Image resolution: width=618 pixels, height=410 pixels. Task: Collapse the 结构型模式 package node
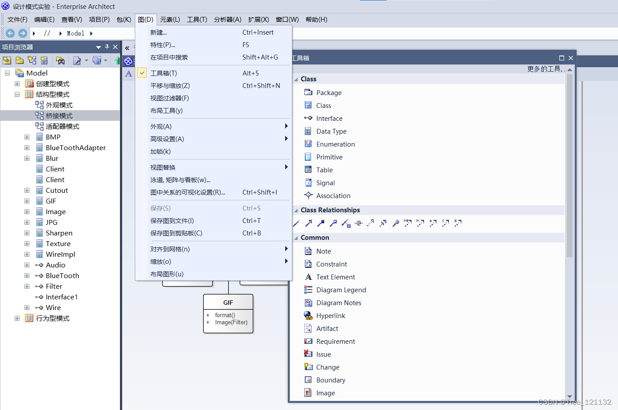pyautogui.click(x=17, y=95)
